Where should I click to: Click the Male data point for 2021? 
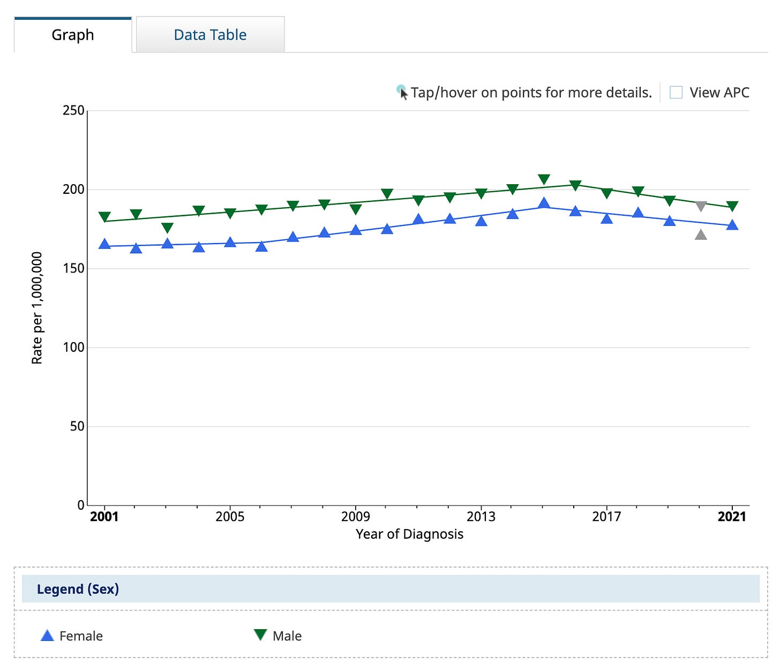pyautogui.click(x=732, y=206)
